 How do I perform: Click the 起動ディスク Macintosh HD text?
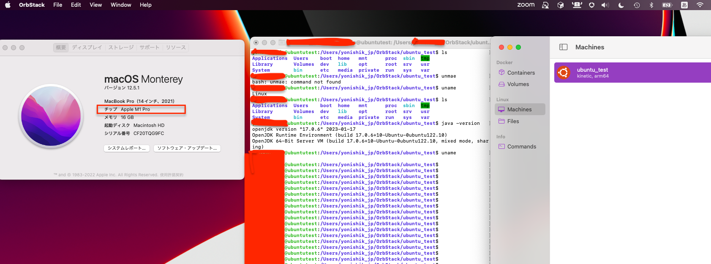(x=134, y=125)
